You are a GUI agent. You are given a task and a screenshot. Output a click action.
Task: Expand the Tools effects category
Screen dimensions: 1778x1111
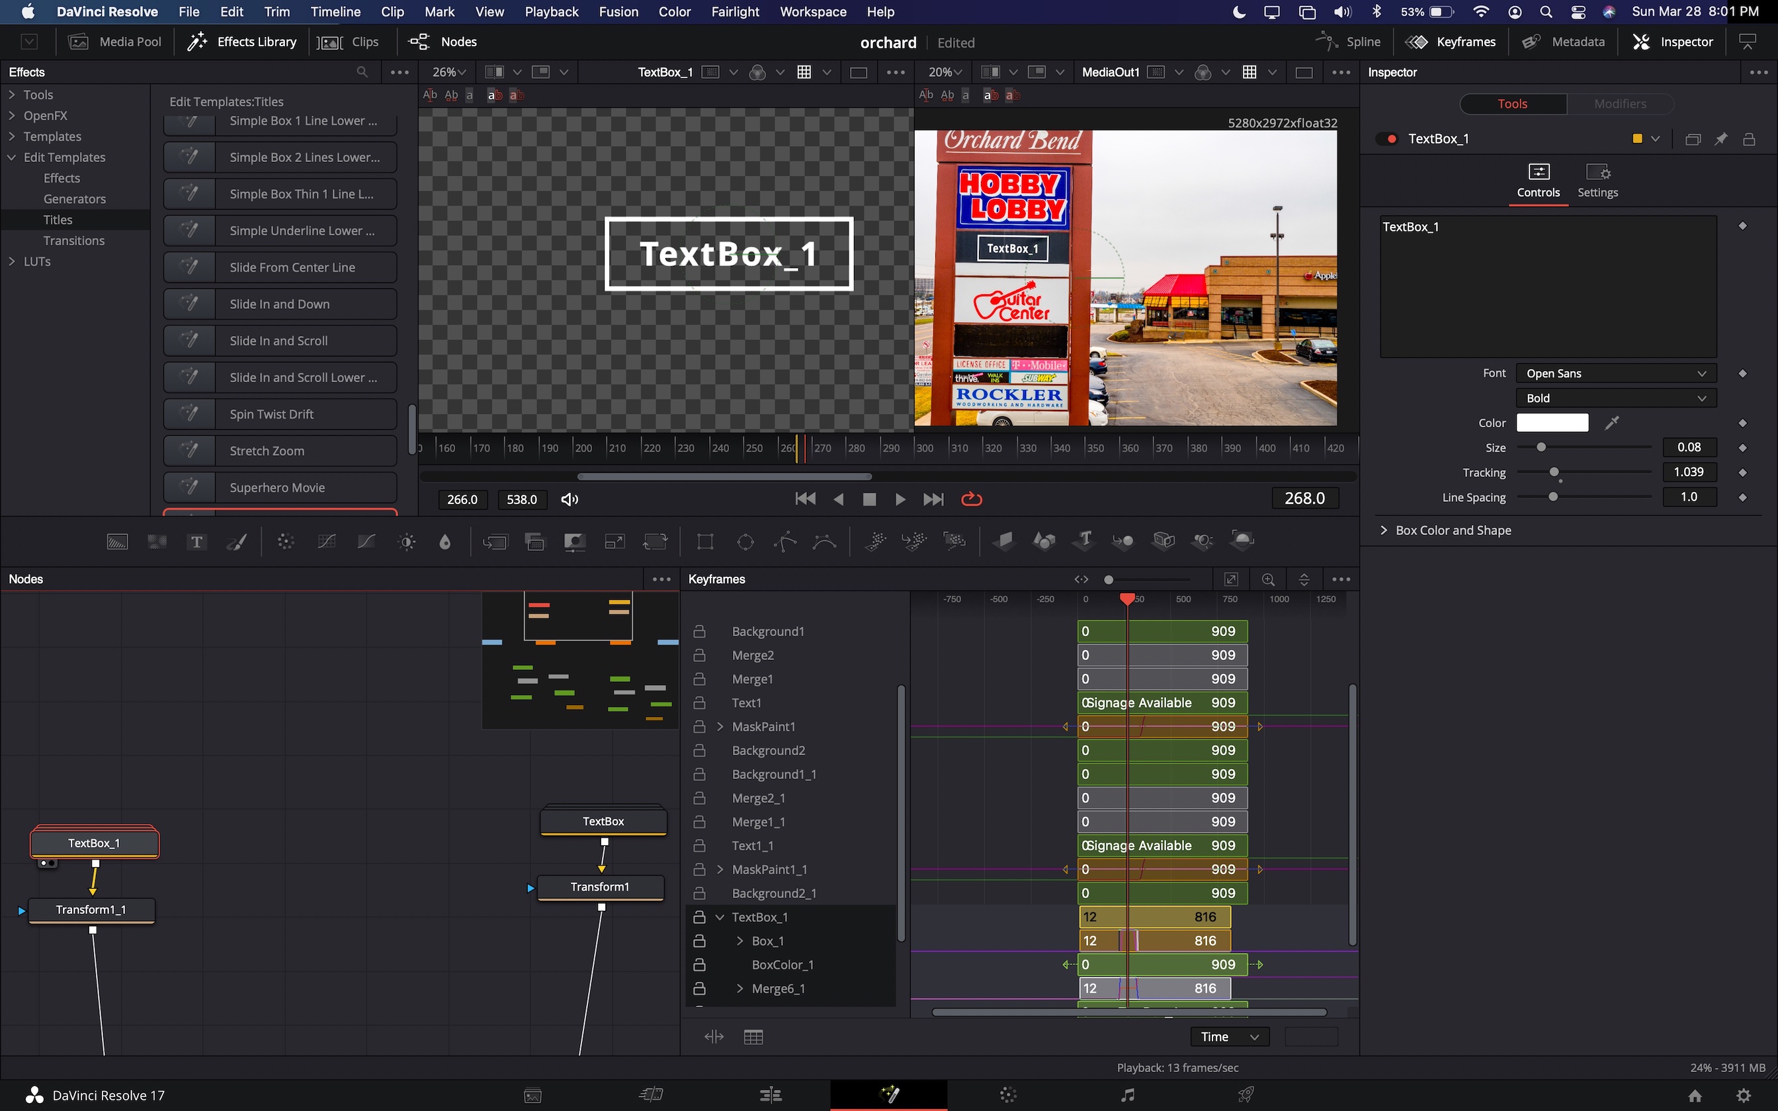click(x=12, y=94)
